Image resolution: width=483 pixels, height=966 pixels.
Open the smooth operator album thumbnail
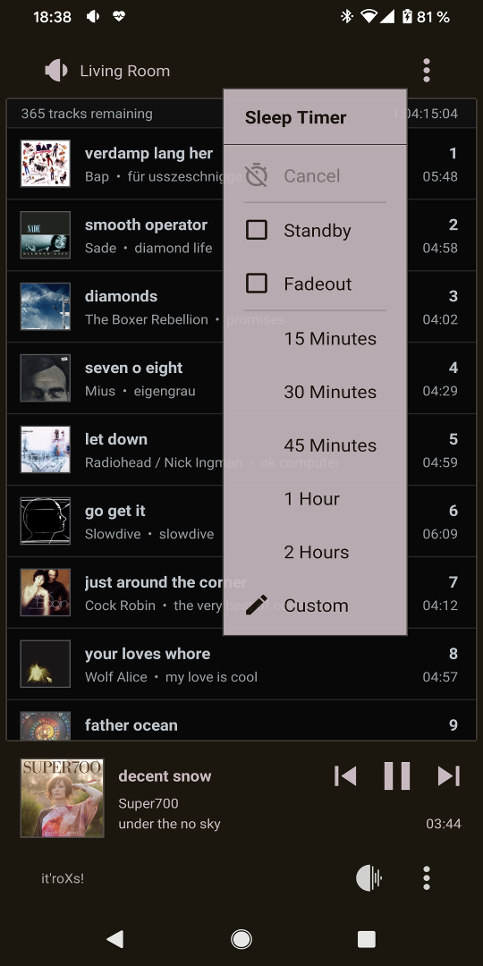(x=45, y=234)
